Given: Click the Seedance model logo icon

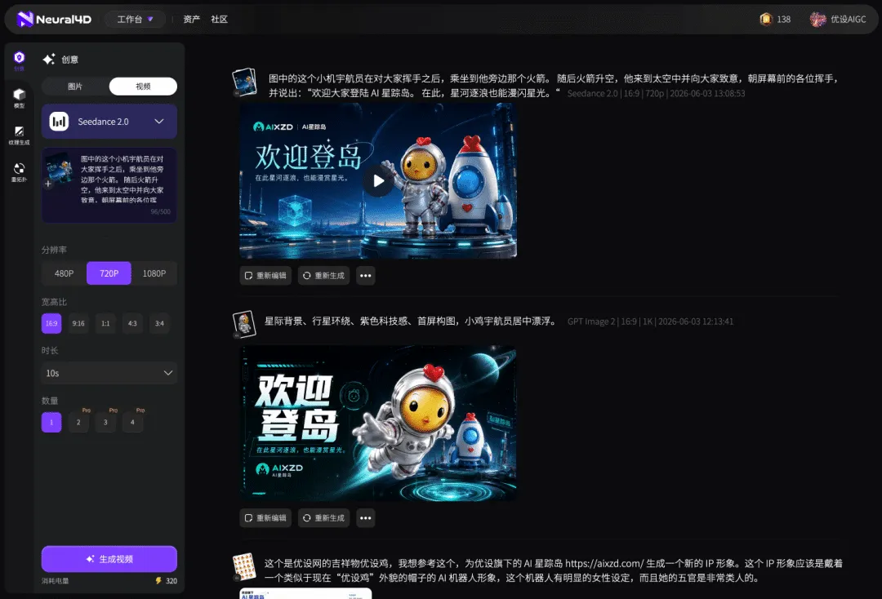Looking at the screenshot, I should click(59, 122).
